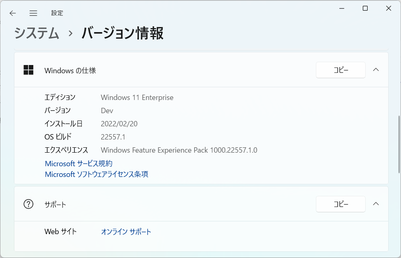Image resolution: width=401 pixels, height=258 pixels.
Task: Collapse the Windows の仕様 section chevron
Action: pos(376,70)
